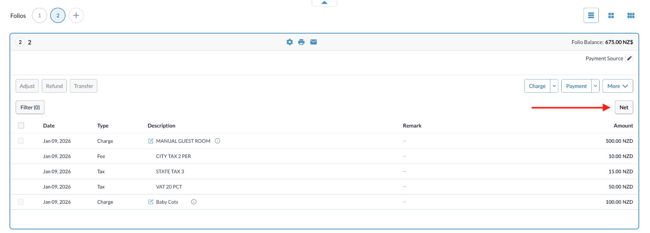Click the Adjust button
This screenshot has height=233, width=650.
27,86
